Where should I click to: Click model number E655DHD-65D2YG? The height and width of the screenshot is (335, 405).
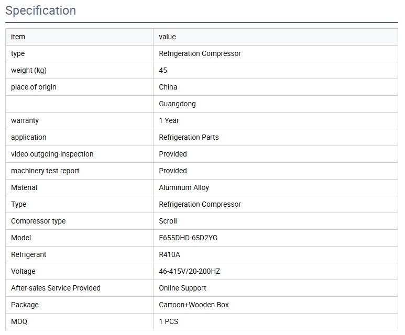coord(188,238)
